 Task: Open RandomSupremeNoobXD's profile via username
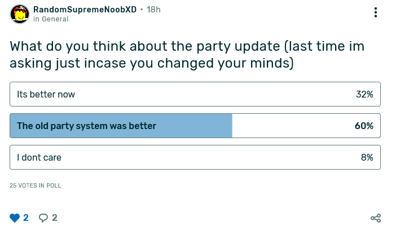pyautogui.click(x=85, y=10)
